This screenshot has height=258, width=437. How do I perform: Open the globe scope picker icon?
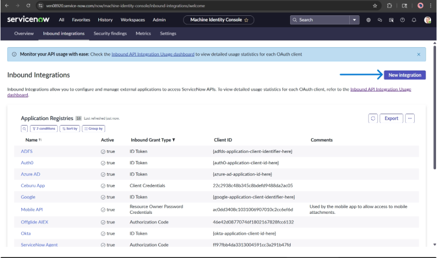[369, 20]
